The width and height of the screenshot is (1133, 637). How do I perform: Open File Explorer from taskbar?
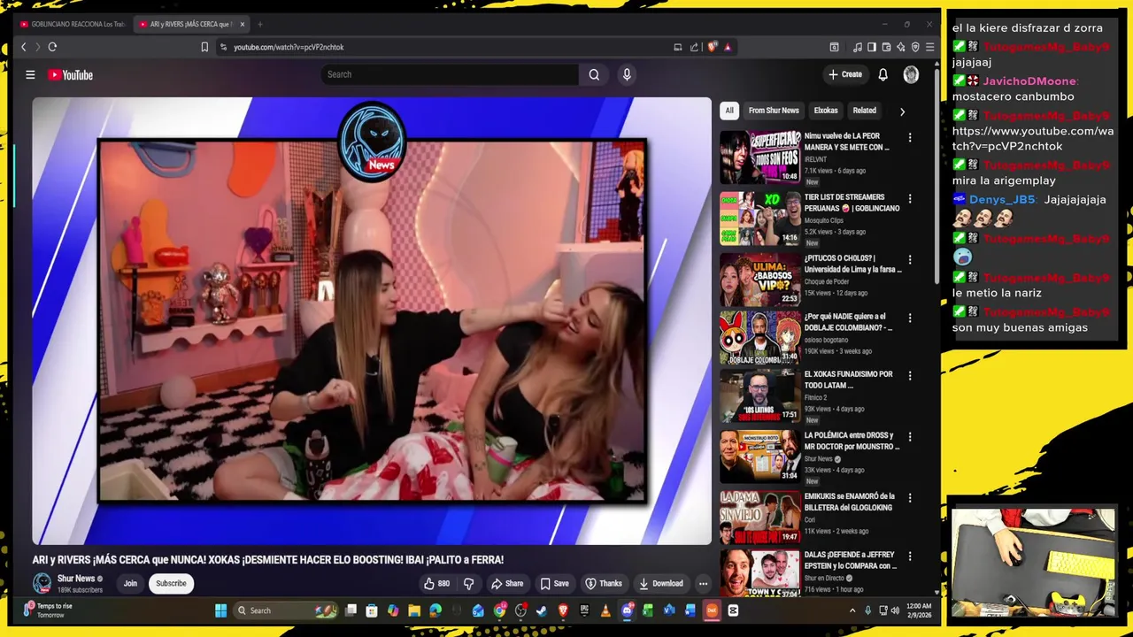coord(413,610)
